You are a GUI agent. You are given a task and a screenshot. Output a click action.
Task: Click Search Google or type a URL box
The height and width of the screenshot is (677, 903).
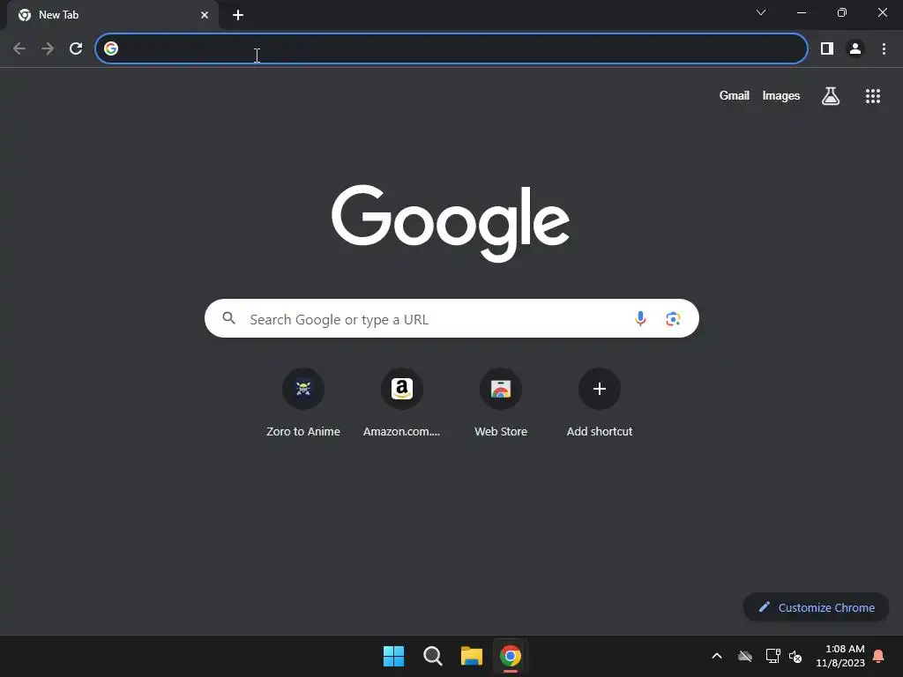451,318
